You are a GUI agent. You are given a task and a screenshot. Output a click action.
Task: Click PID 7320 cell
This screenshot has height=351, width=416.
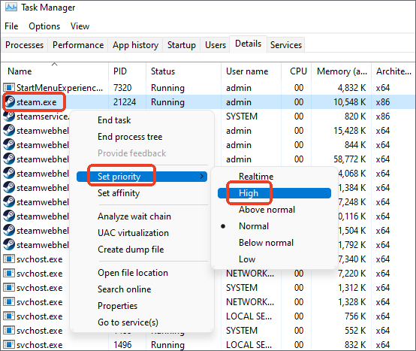pyautogui.click(x=122, y=87)
